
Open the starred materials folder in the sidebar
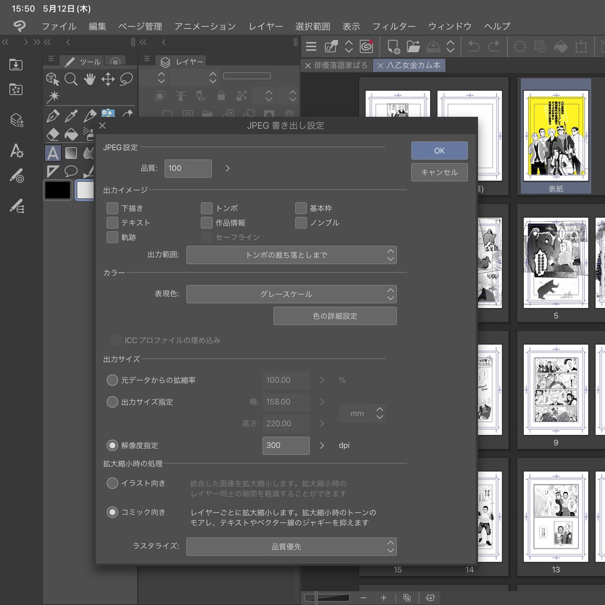coord(16,89)
